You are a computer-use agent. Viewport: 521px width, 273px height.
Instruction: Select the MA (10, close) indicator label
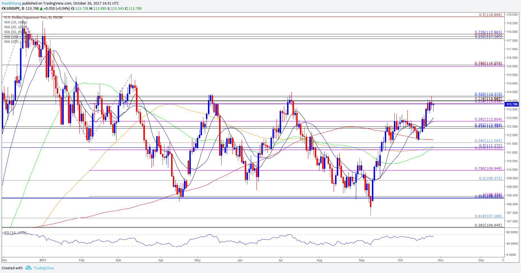tap(16, 22)
